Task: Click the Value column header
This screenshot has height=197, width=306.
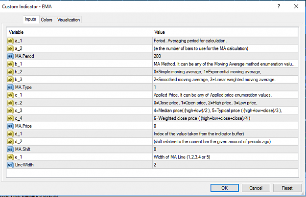Action: click(225, 32)
